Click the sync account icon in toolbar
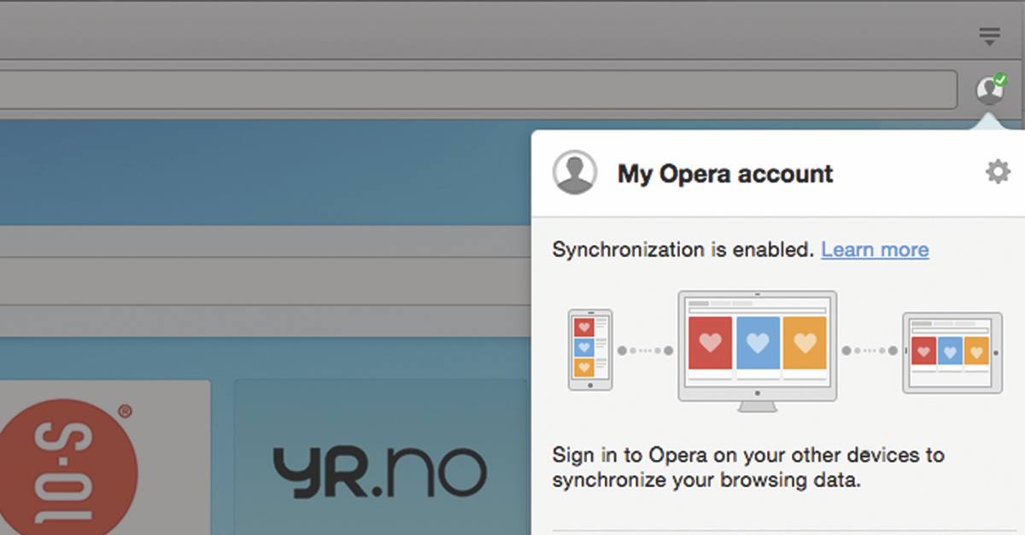 click(x=990, y=89)
